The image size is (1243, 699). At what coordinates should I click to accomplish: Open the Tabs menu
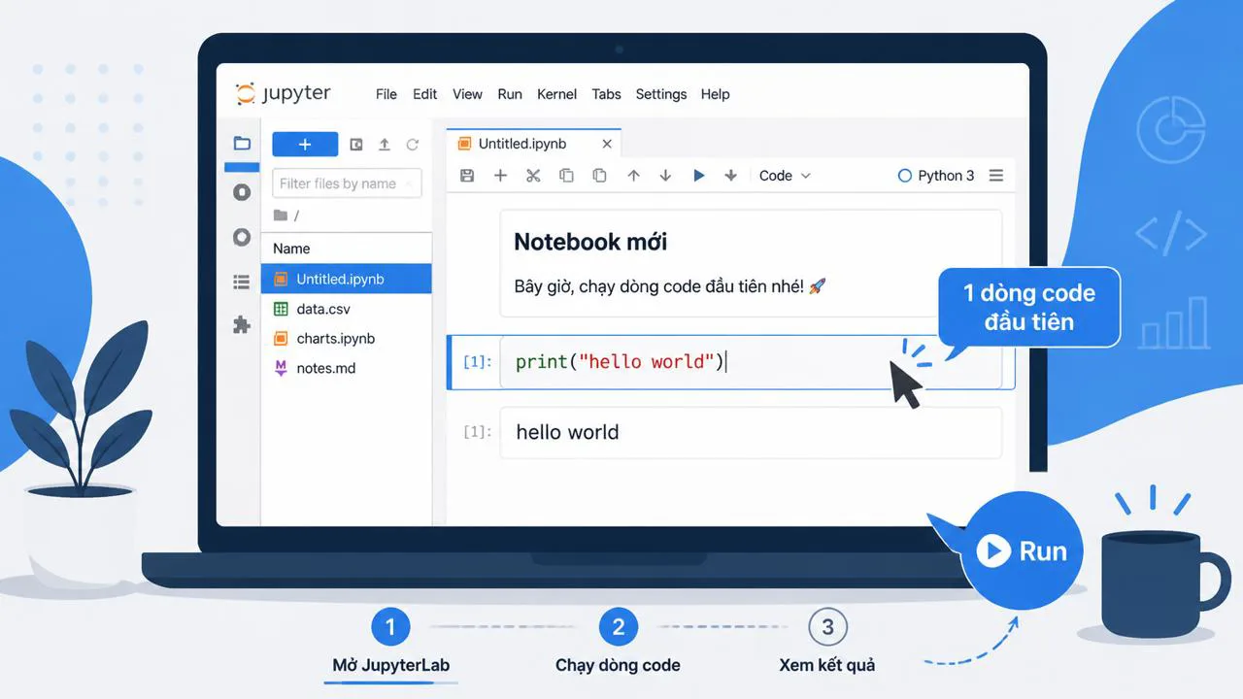(x=606, y=94)
